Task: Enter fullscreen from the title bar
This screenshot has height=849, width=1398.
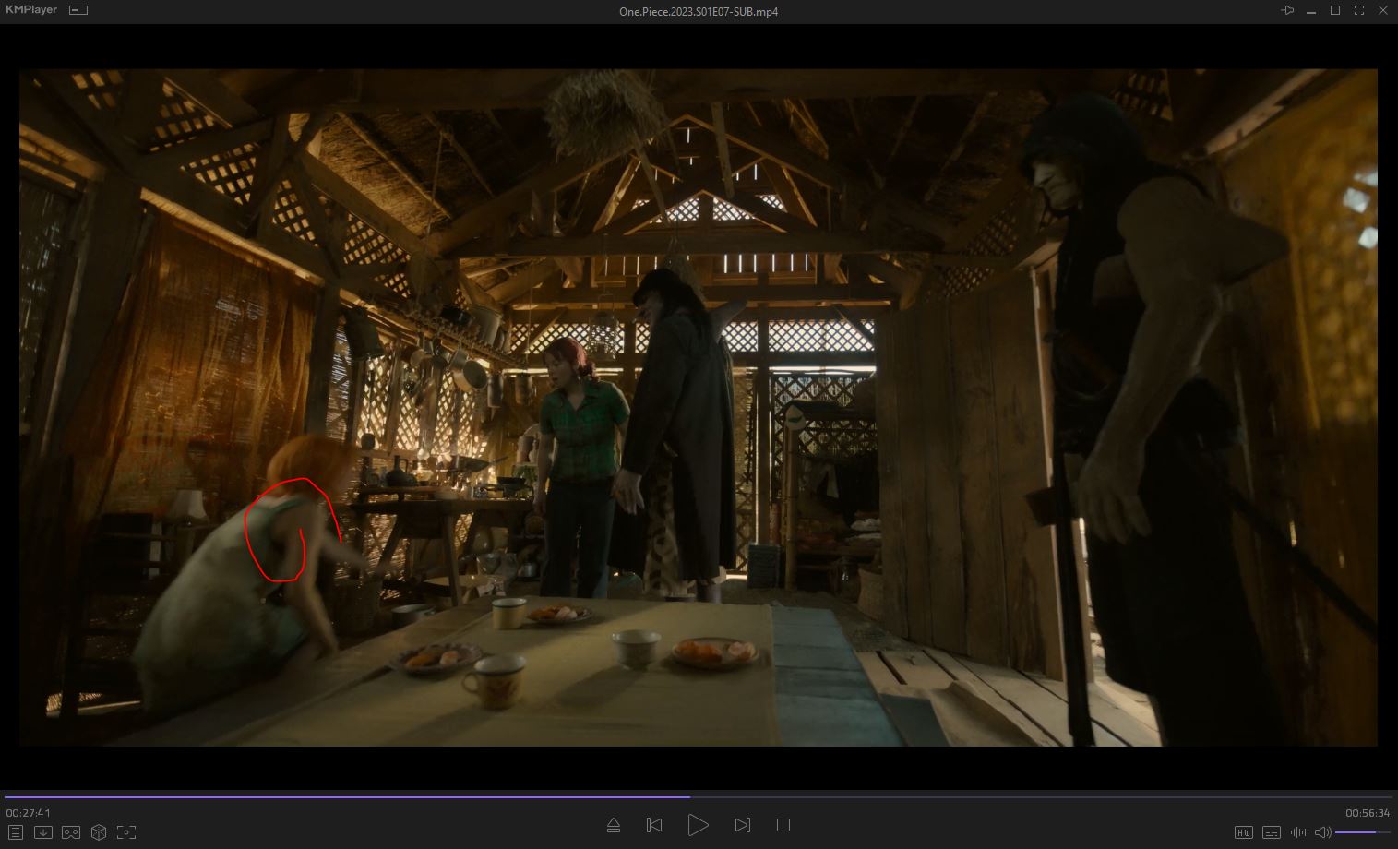Action: point(1359,10)
